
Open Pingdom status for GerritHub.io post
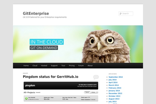tap(50, 77)
